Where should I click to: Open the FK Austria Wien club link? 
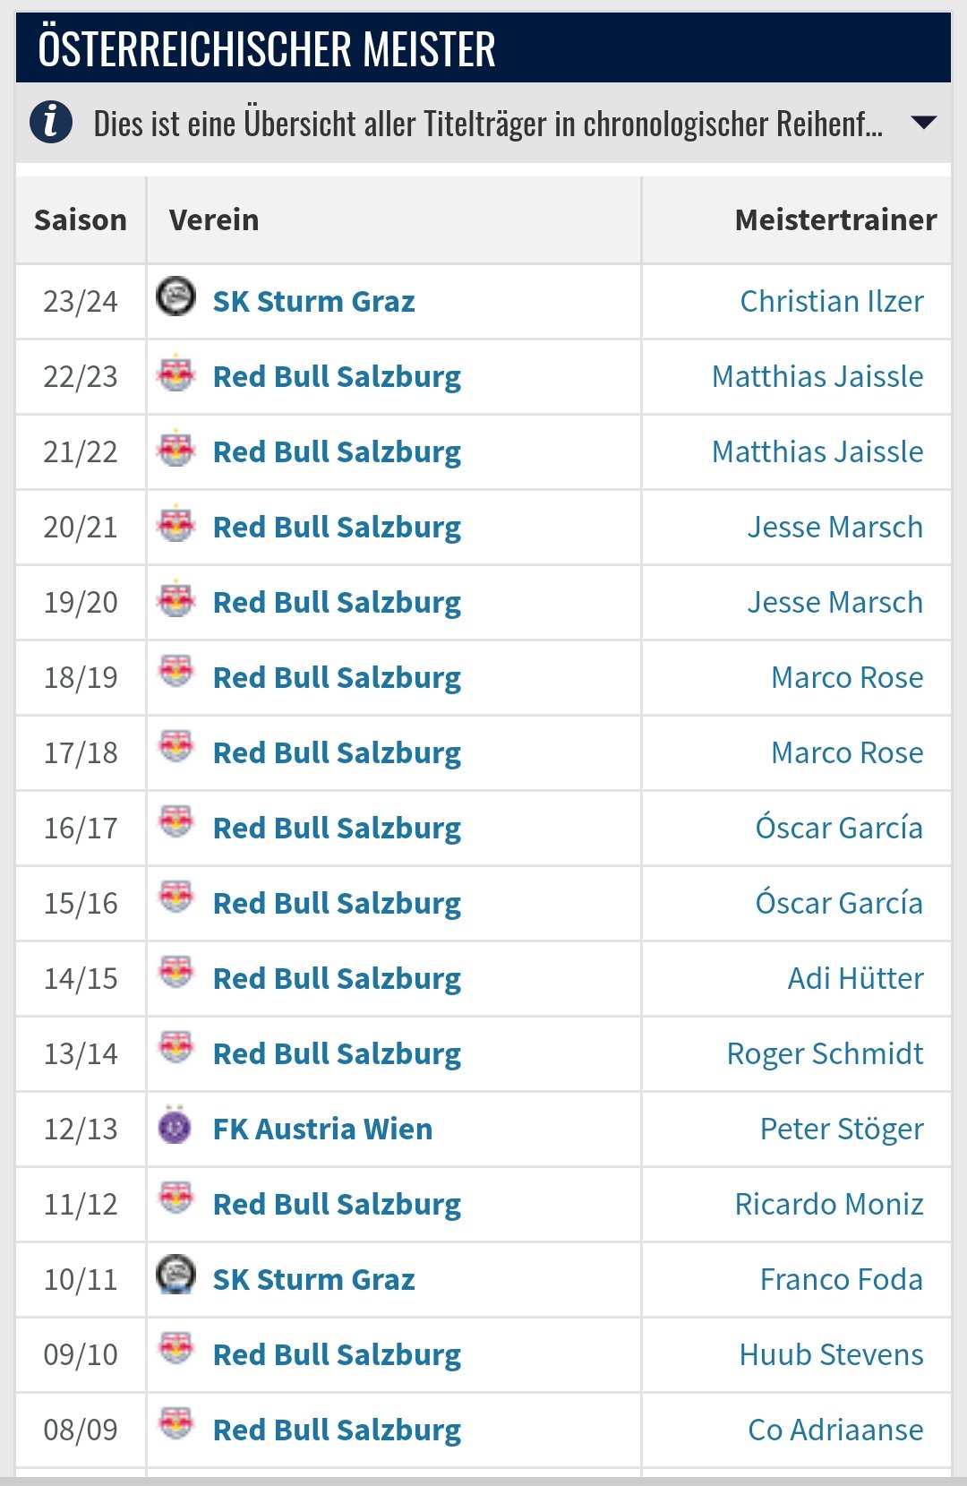click(x=322, y=1129)
